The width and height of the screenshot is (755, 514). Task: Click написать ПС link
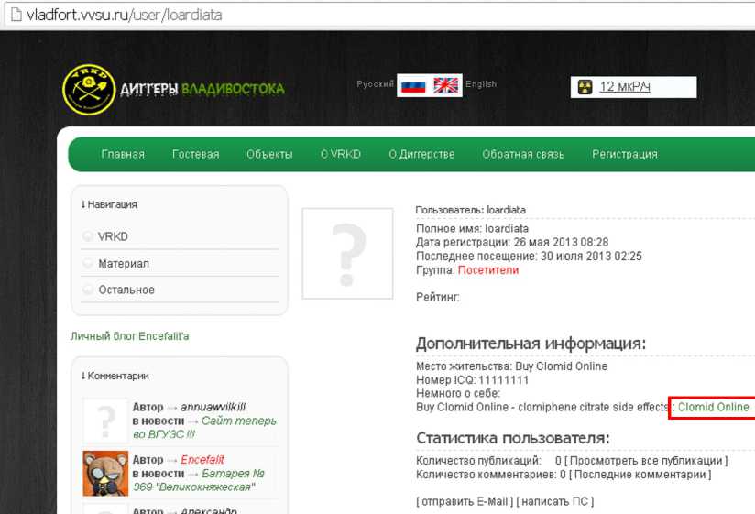(x=554, y=501)
